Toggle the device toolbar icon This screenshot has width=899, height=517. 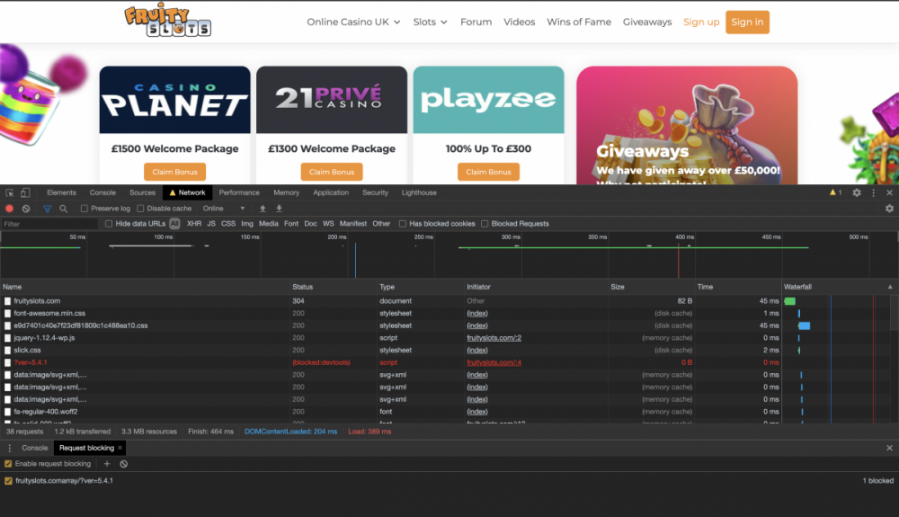25,193
